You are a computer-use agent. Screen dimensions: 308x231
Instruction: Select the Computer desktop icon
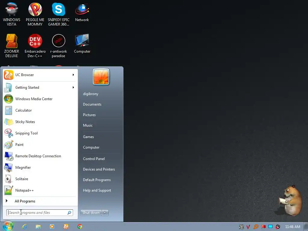[82, 44]
